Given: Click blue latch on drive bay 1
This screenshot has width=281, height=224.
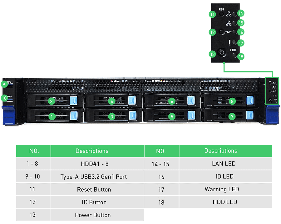Looking at the screenshot, I should (x=74, y=116).
